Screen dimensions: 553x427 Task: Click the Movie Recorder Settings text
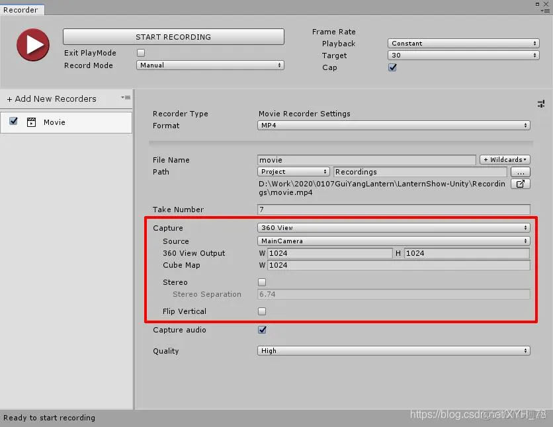pos(304,114)
